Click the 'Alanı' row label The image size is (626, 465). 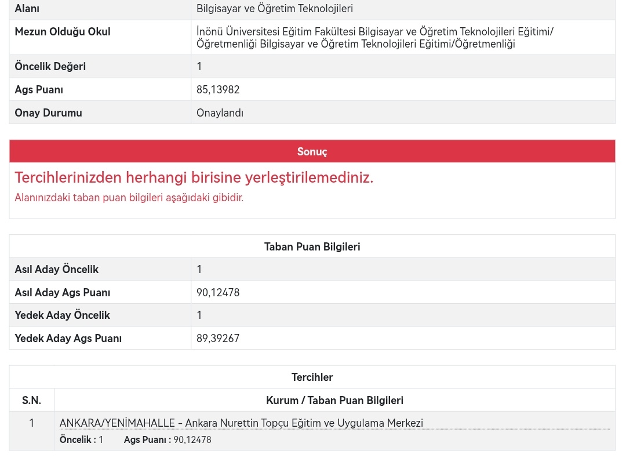click(x=27, y=8)
